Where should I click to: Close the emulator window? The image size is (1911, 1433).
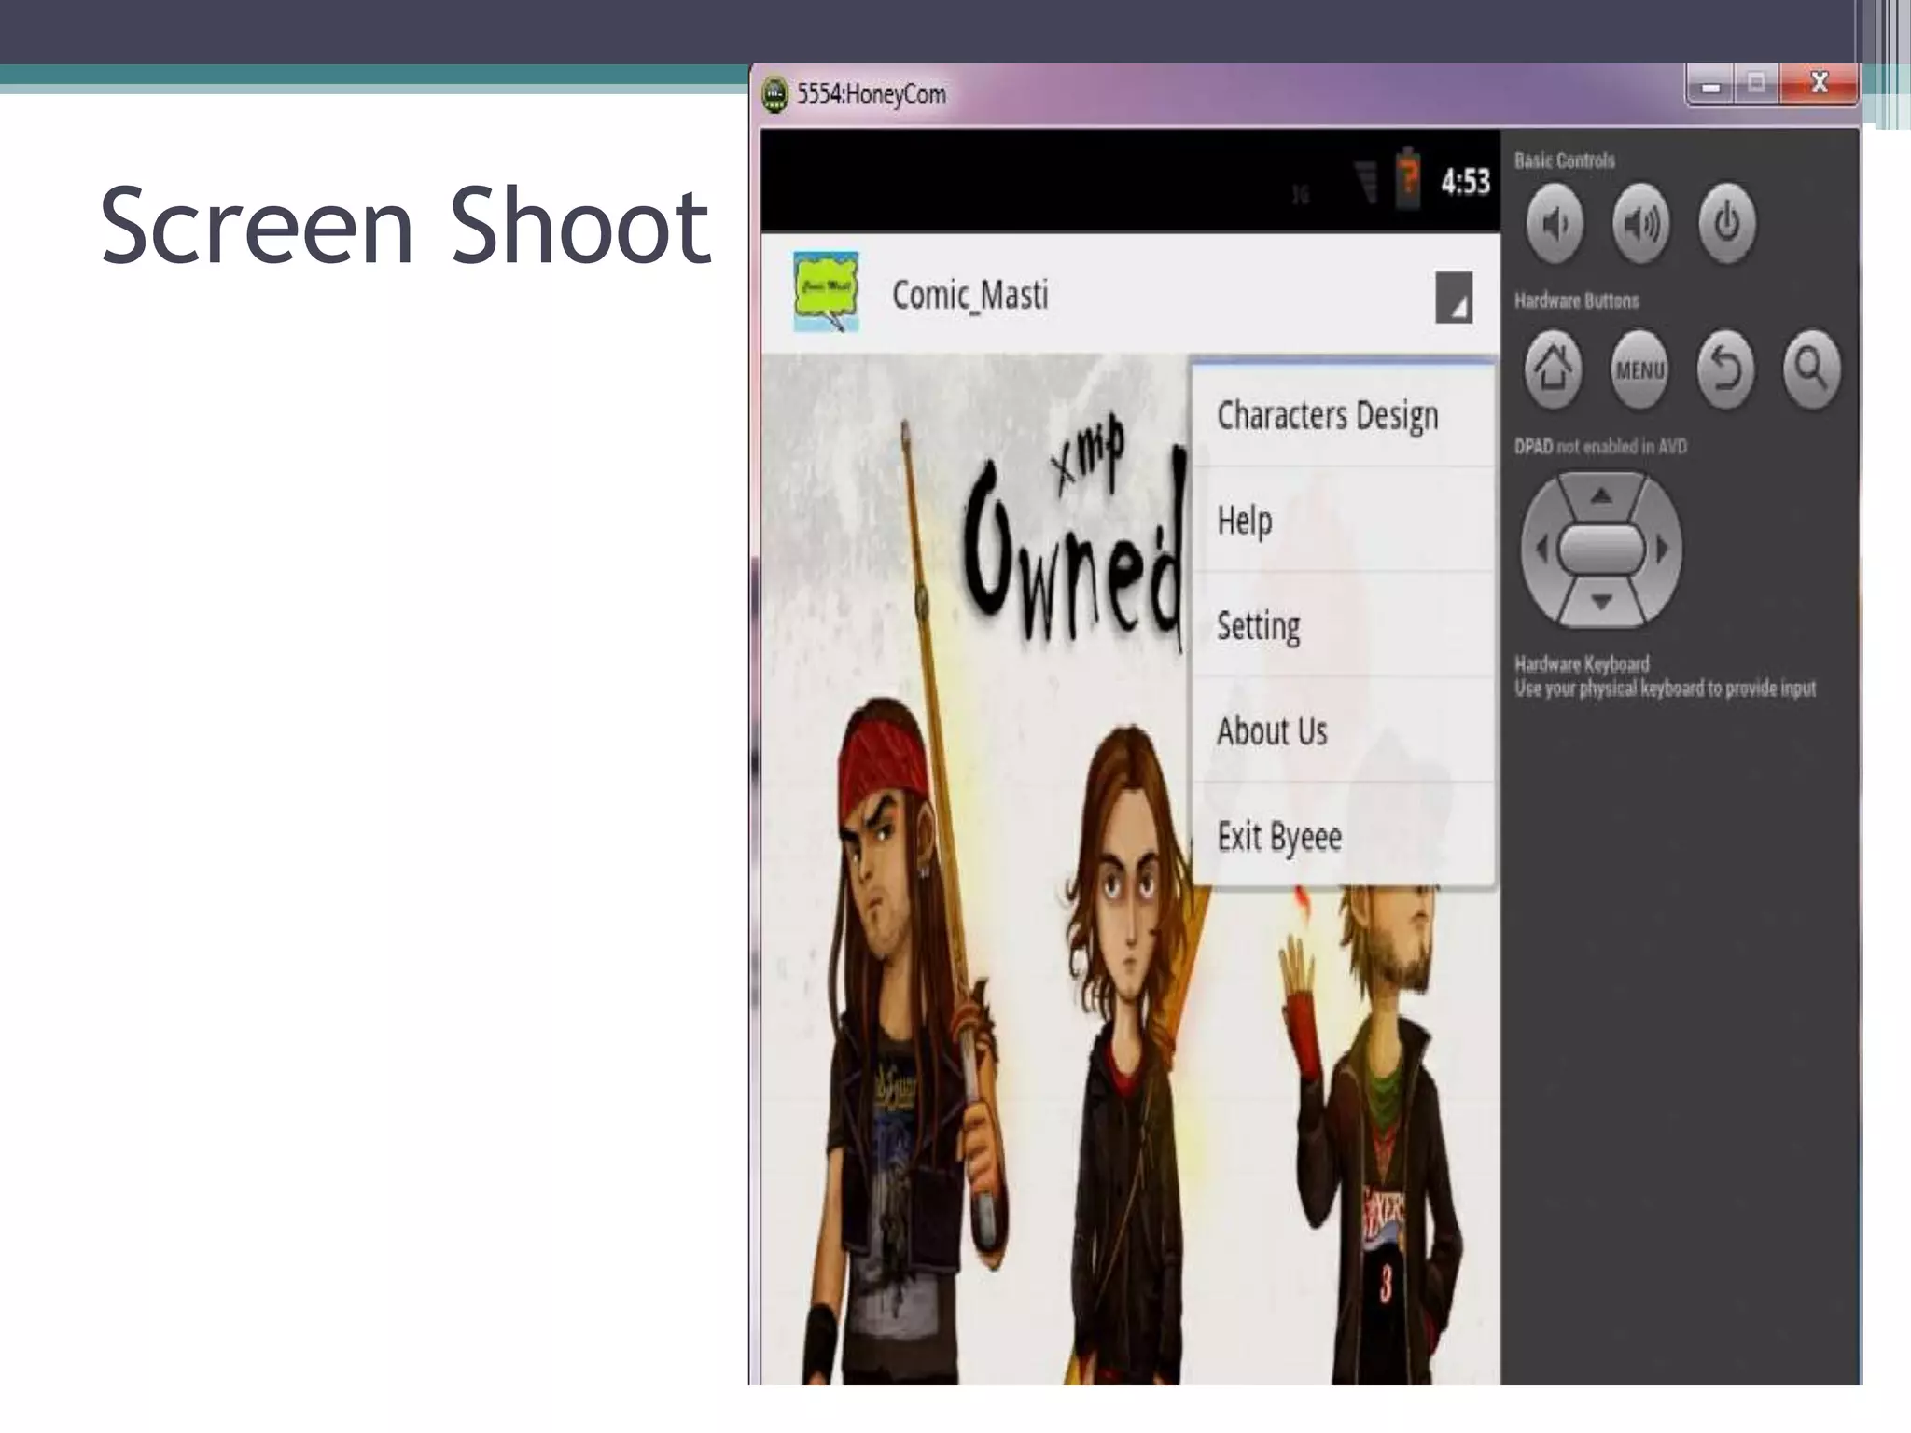tap(1819, 84)
